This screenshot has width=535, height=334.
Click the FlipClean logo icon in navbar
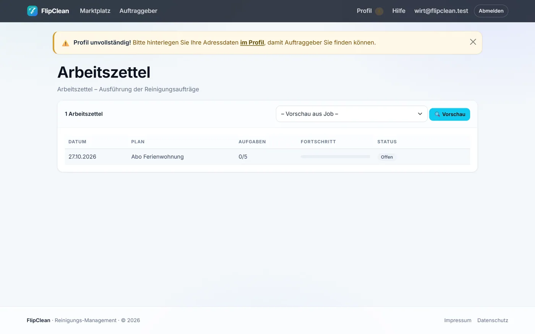point(32,11)
